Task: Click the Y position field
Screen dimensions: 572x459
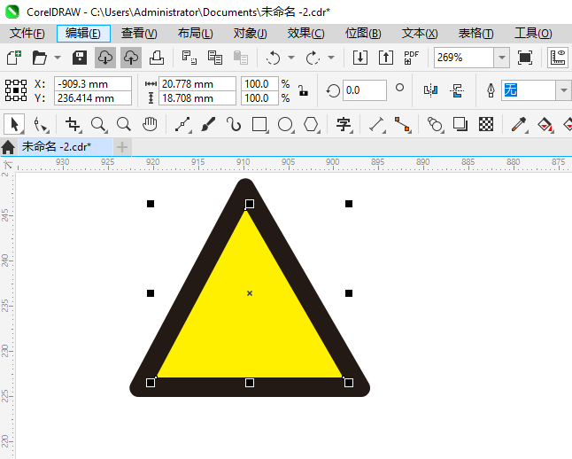Action: 93,98
